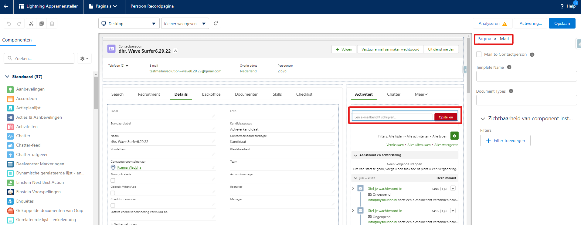
Task: Select the Deelvenster Markeringen icon
Action: (x=10, y=164)
